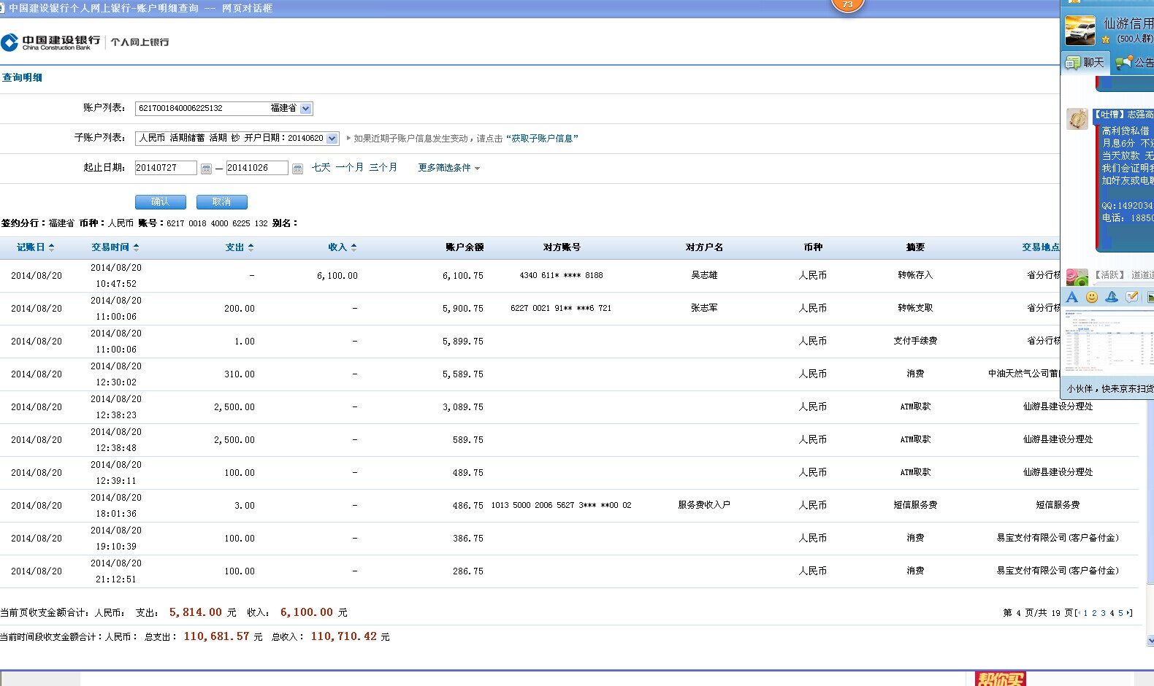Image resolution: width=1154 pixels, height=686 pixels.
Task: Sort transactions by 支出 column
Action: pyautogui.click(x=239, y=247)
